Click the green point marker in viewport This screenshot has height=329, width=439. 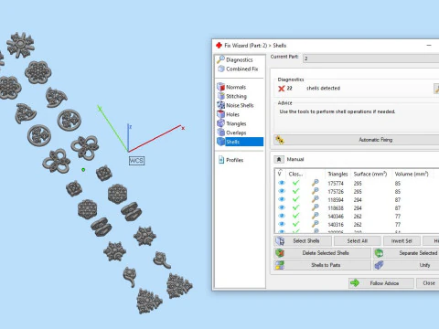tap(83, 170)
